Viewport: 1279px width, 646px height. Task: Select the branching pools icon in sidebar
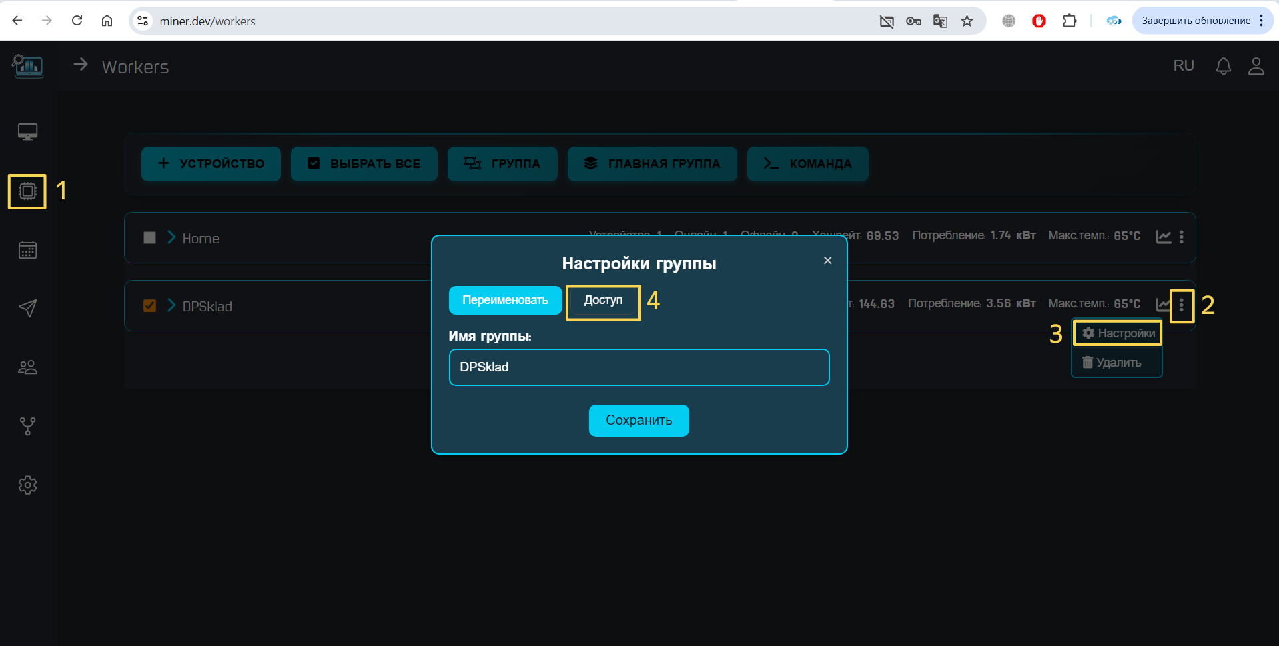(27, 426)
